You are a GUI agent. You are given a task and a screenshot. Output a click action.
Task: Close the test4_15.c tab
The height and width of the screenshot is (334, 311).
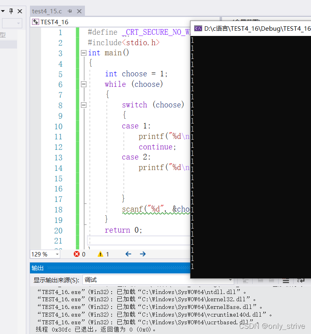[79, 11]
